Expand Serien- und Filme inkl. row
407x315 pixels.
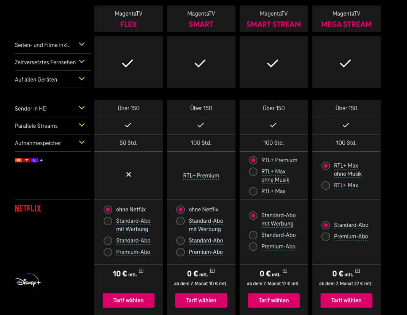[x=82, y=44]
